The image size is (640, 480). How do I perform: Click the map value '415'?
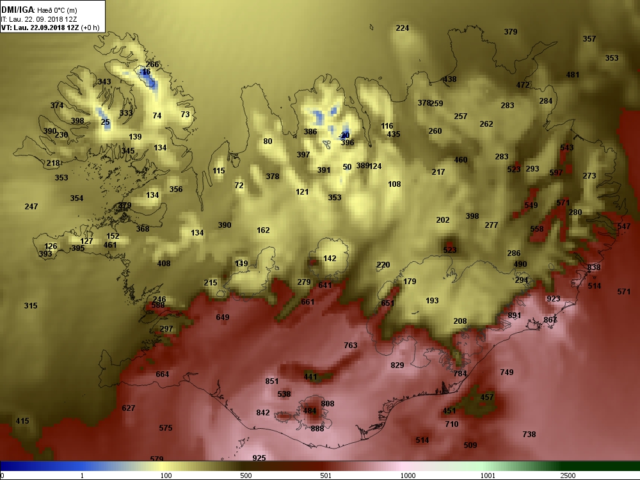22,420
